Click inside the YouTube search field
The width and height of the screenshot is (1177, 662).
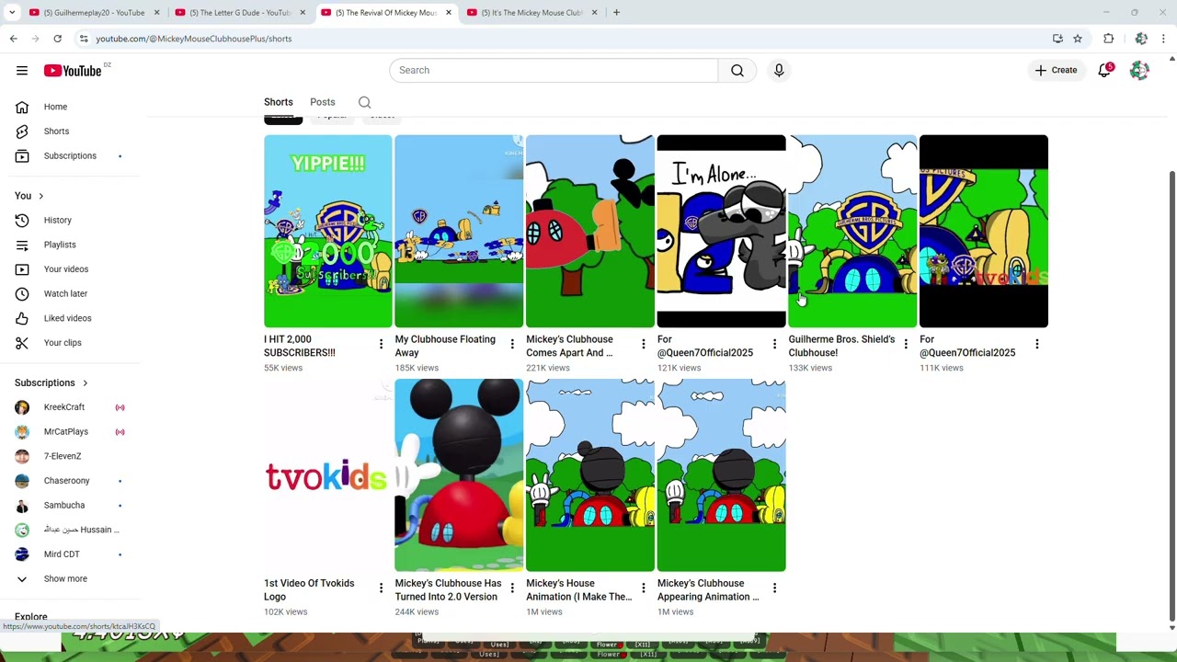click(554, 71)
